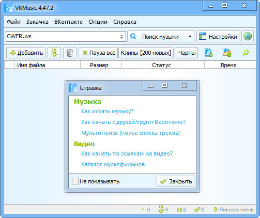Click the trash bin delete icon
The width and height of the screenshot is (260, 218).
point(70,53)
